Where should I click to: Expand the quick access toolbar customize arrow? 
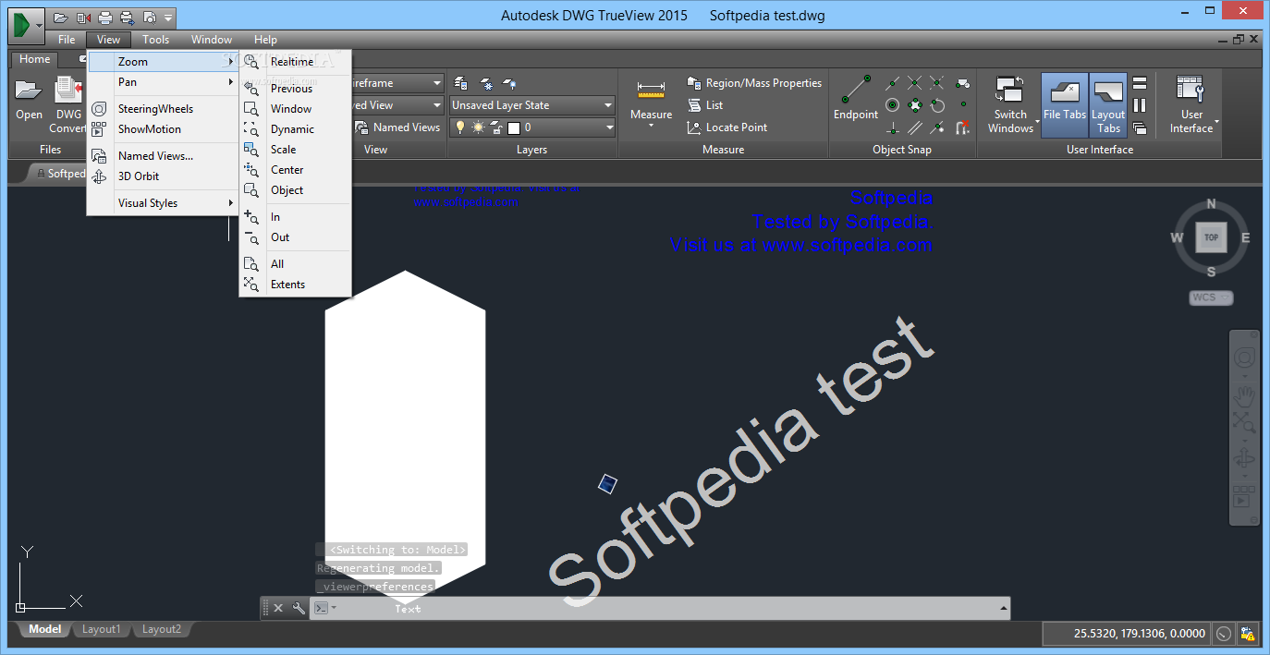168,18
